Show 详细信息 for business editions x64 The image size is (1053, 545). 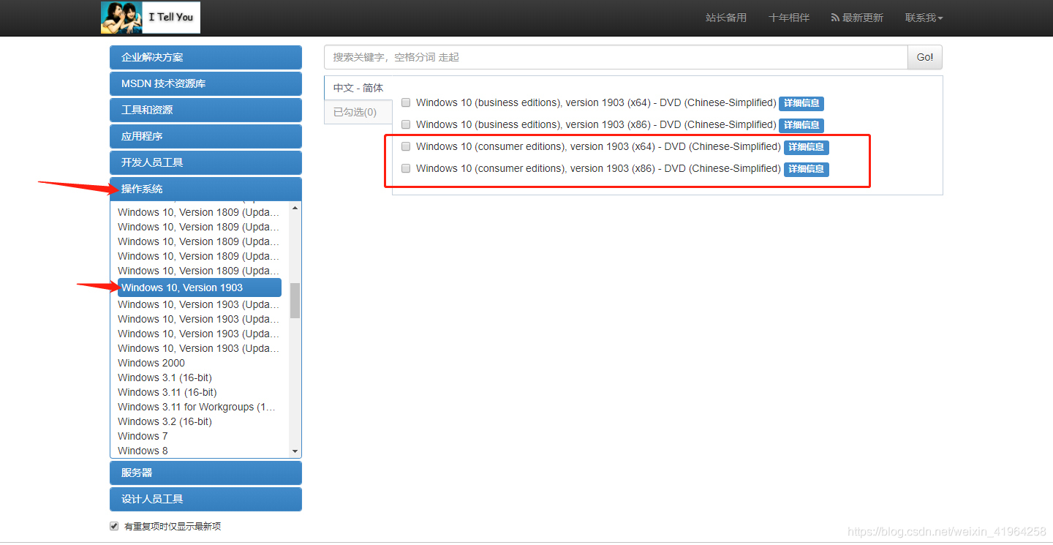[x=801, y=103]
